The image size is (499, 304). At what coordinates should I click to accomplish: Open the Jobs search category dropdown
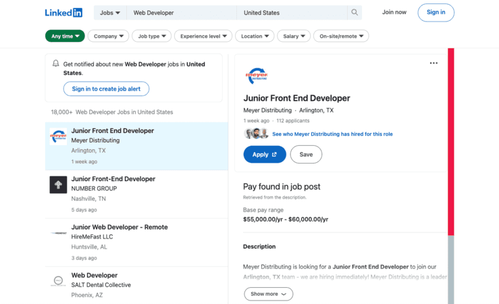click(x=110, y=13)
